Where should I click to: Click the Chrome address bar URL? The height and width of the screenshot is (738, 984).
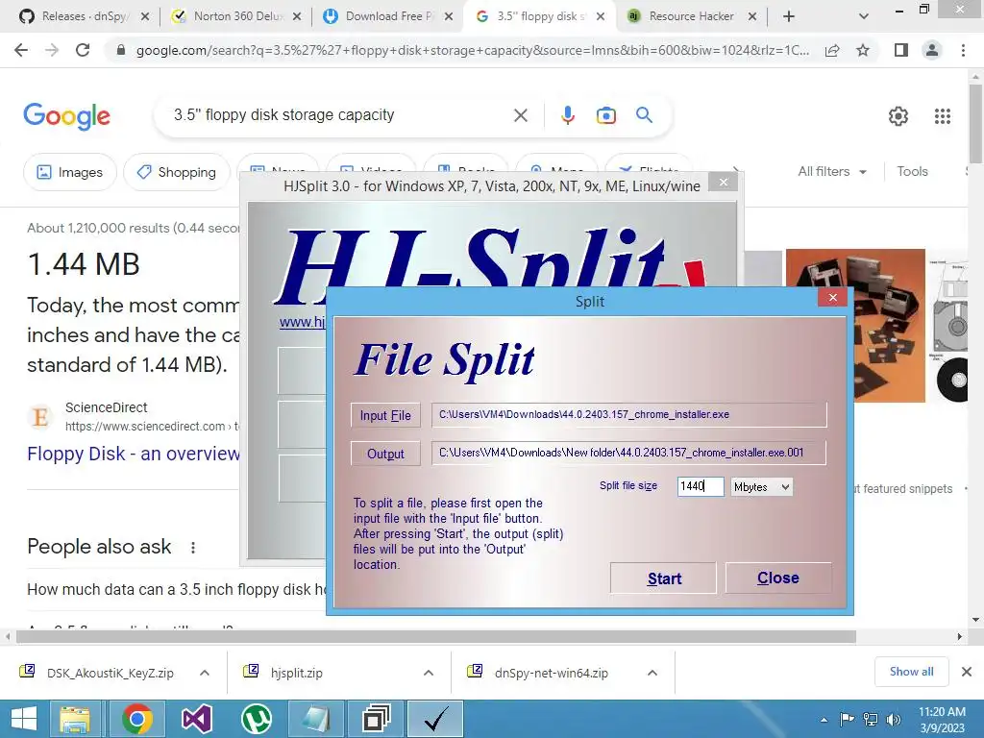click(472, 50)
